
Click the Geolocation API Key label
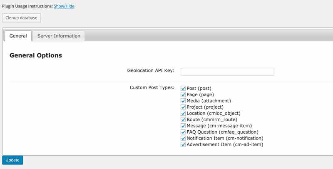[151, 70]
